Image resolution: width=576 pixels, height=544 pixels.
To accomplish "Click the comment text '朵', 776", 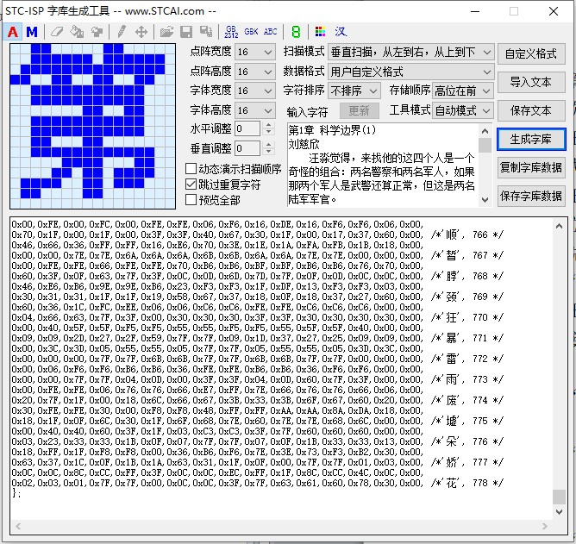I will [x=467, y=441].
